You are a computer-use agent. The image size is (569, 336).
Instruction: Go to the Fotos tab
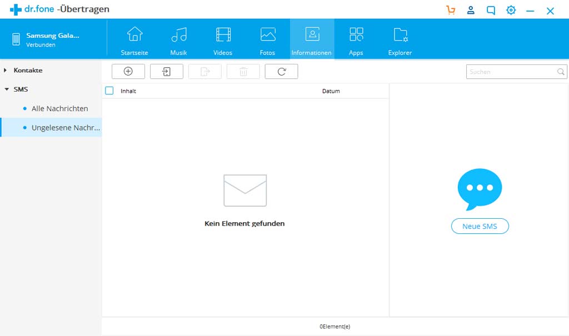click(x=267, y=40)
